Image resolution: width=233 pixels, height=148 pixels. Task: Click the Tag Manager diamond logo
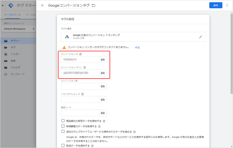tap(11, 6)
